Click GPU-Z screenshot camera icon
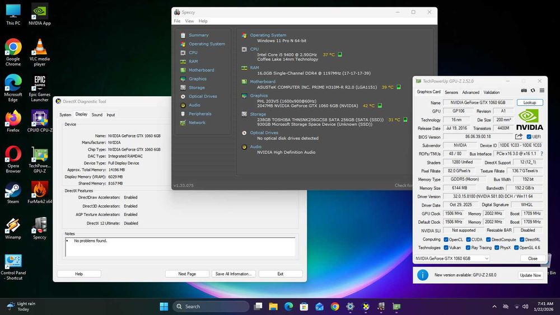Viewport: 560px width, 315px height. coord(524,91)
